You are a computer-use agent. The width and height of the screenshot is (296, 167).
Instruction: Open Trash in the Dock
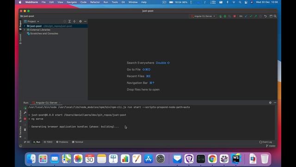265,159
